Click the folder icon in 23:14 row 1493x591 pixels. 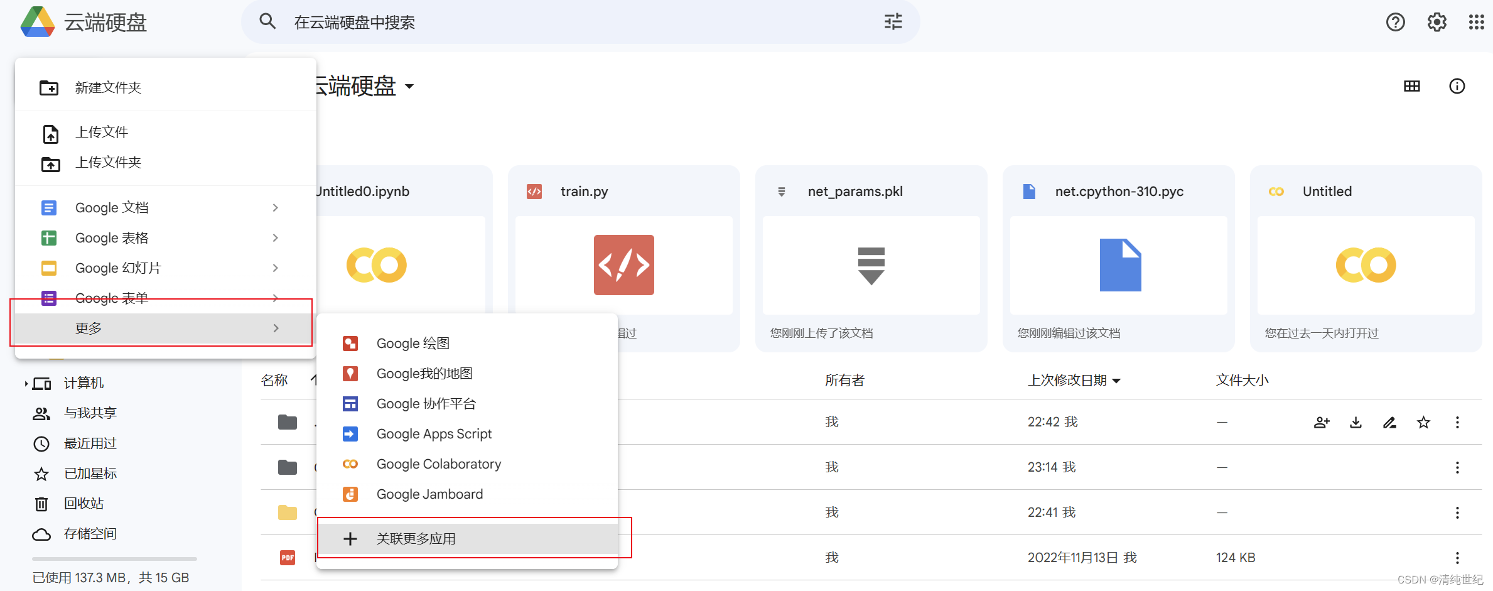point(288,467)
